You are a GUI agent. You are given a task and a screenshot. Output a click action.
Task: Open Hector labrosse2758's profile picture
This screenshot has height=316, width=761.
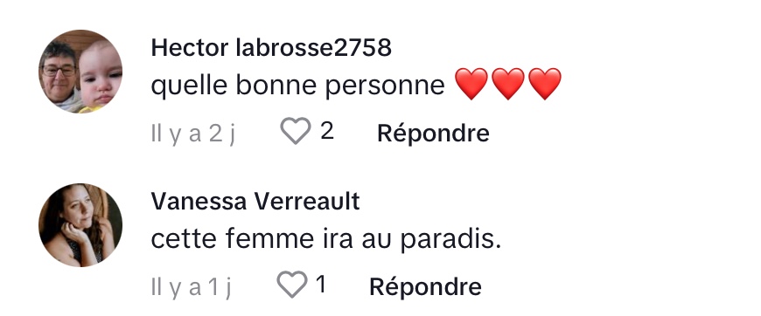(80, 72)
